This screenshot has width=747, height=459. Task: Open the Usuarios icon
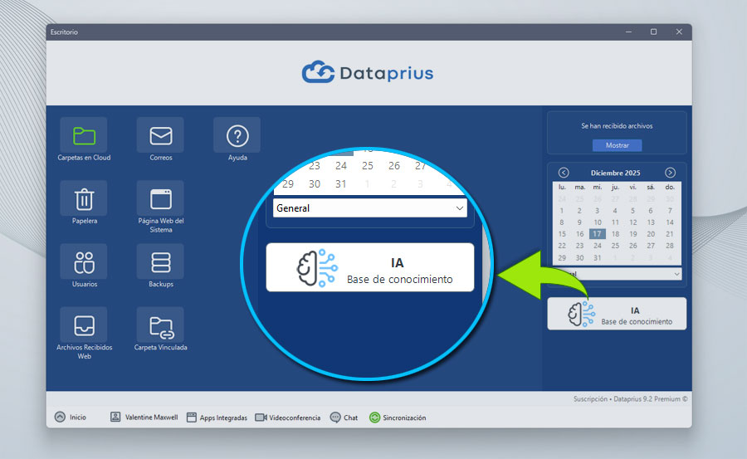coord(84,262)
